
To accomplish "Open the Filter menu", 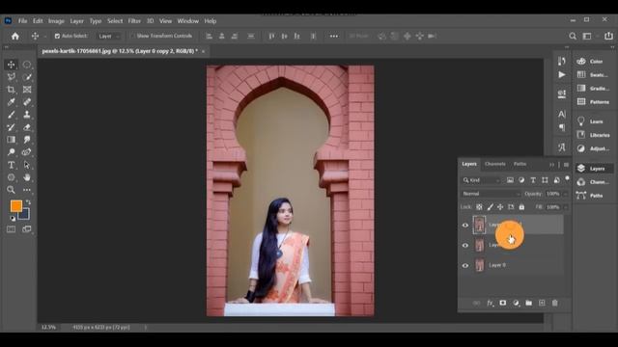I will (134, 21).
